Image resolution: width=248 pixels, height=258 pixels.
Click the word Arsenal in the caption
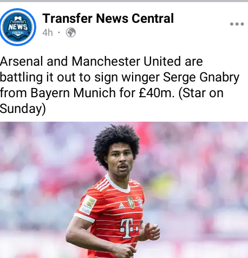point(22,61)
